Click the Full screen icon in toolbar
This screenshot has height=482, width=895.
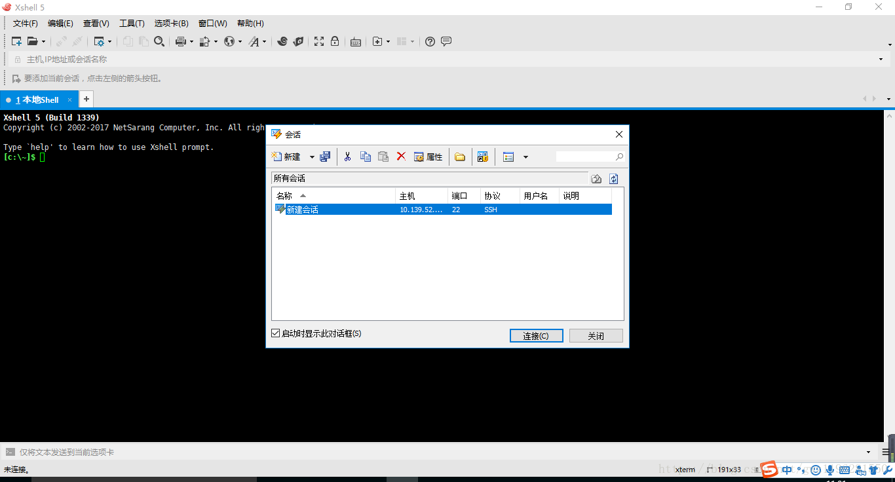[x=319, y=41]
